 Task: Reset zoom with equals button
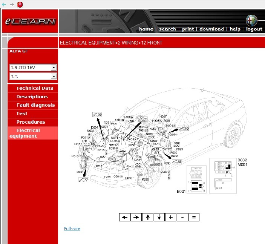coord(194,217)
